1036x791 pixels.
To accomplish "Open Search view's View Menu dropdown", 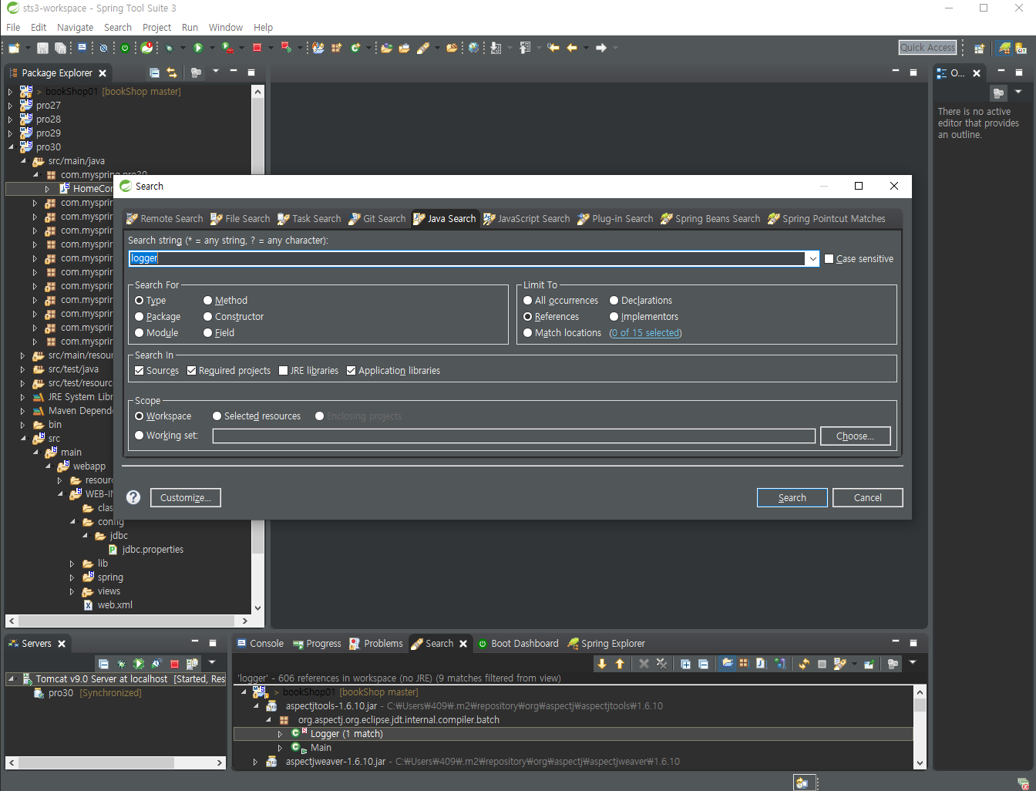I will (913, 663).
